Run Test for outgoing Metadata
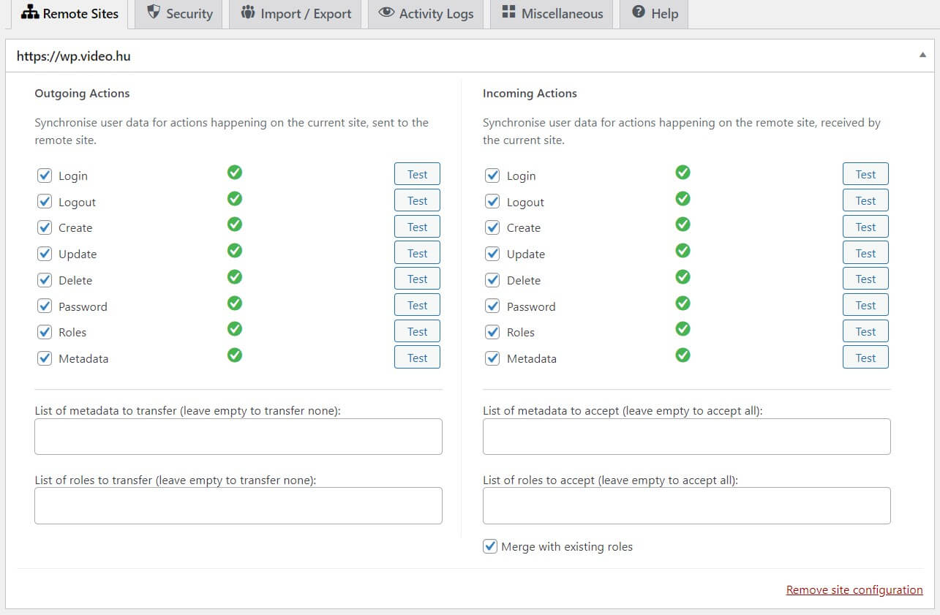The image size is (940, 615). 417,358
